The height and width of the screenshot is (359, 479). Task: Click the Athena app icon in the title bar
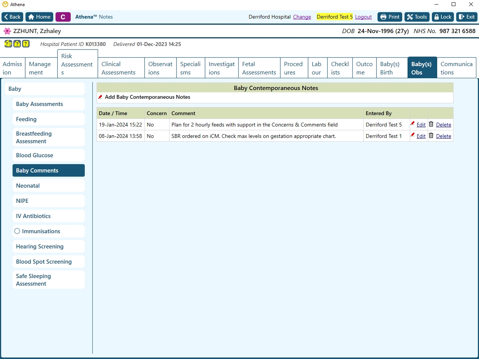(5, 4)
